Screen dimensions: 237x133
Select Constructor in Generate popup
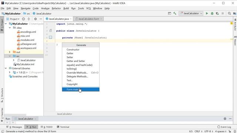pos(81,50)
